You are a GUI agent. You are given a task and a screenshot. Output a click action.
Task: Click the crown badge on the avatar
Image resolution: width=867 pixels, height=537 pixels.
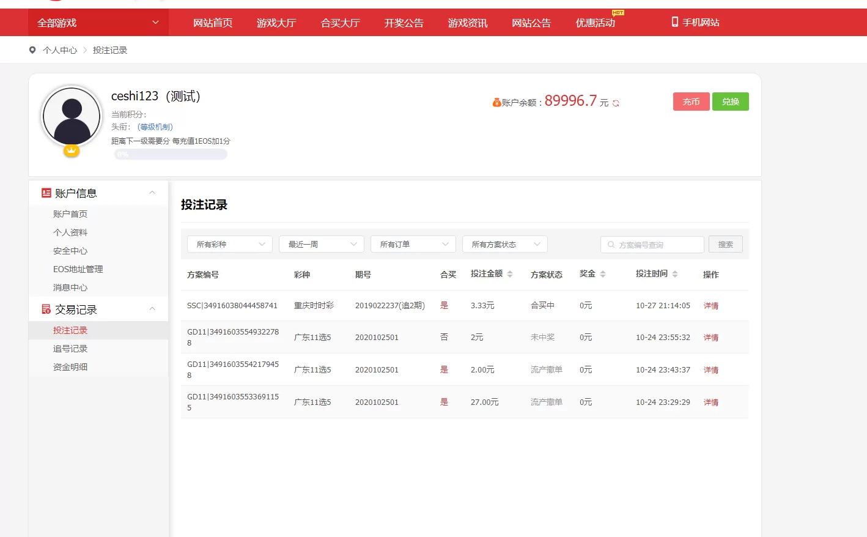pos(71,150)
